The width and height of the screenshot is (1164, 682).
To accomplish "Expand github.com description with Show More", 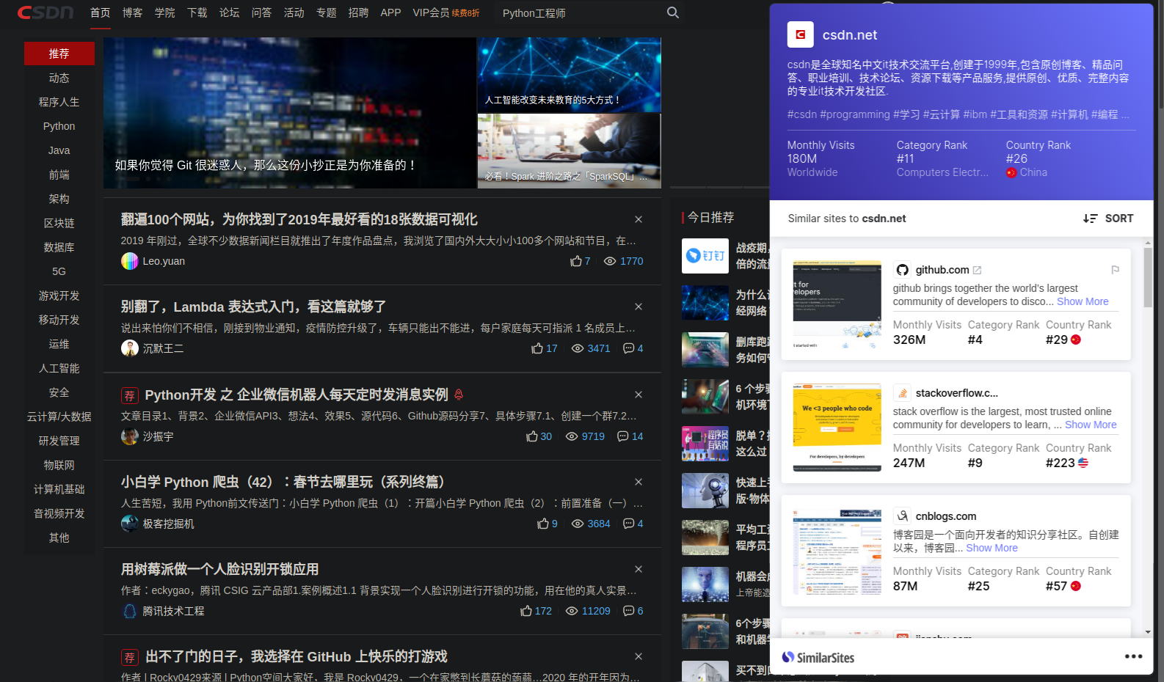I will click(x=1083, y=301).
